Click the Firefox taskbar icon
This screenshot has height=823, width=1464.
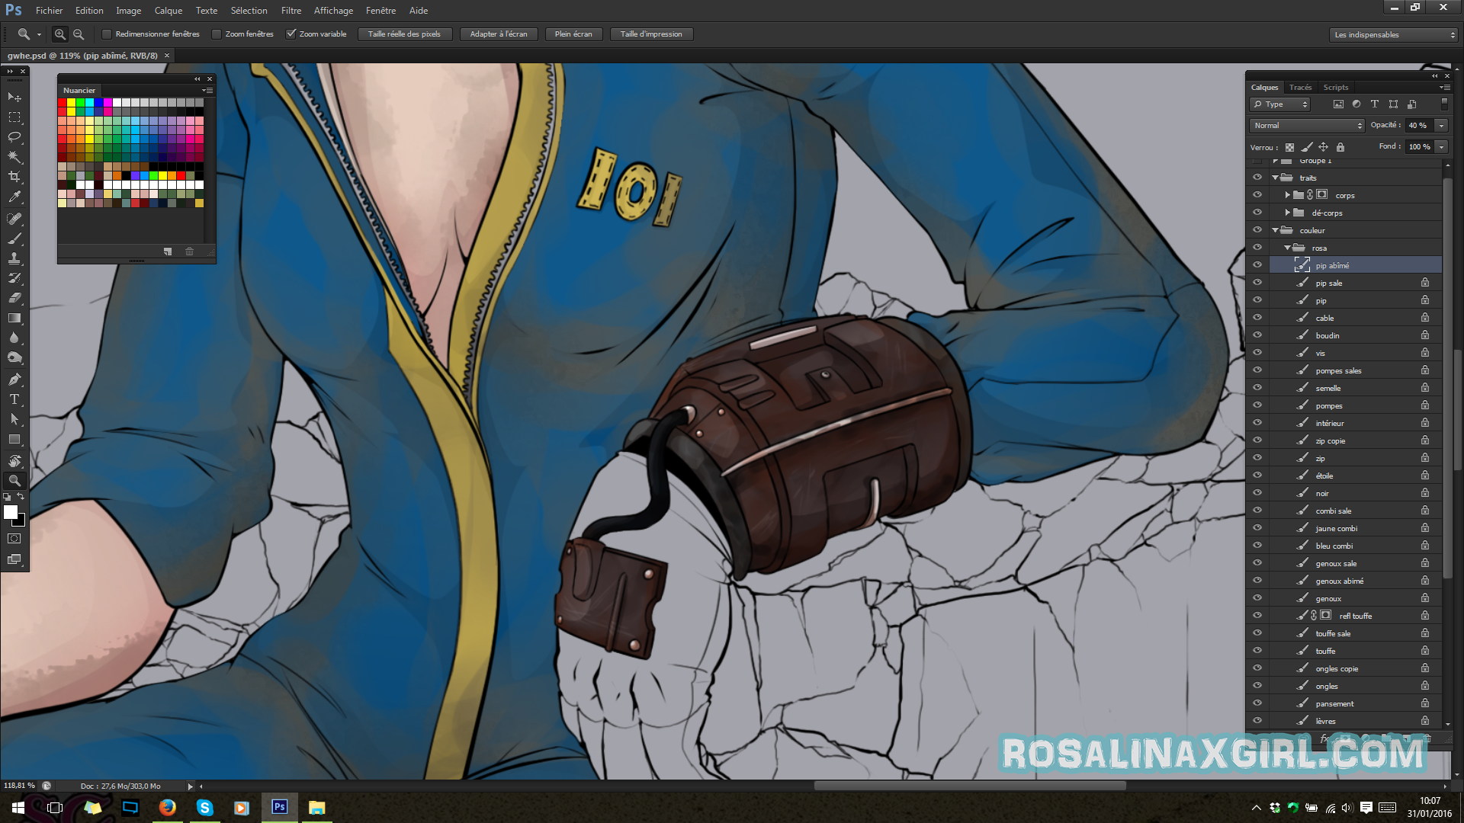click(167, 808)
